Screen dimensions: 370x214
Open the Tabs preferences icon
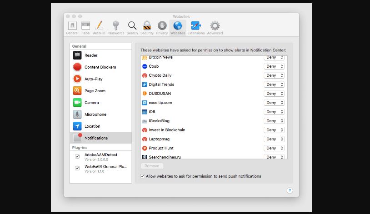(x=85, y=25)
